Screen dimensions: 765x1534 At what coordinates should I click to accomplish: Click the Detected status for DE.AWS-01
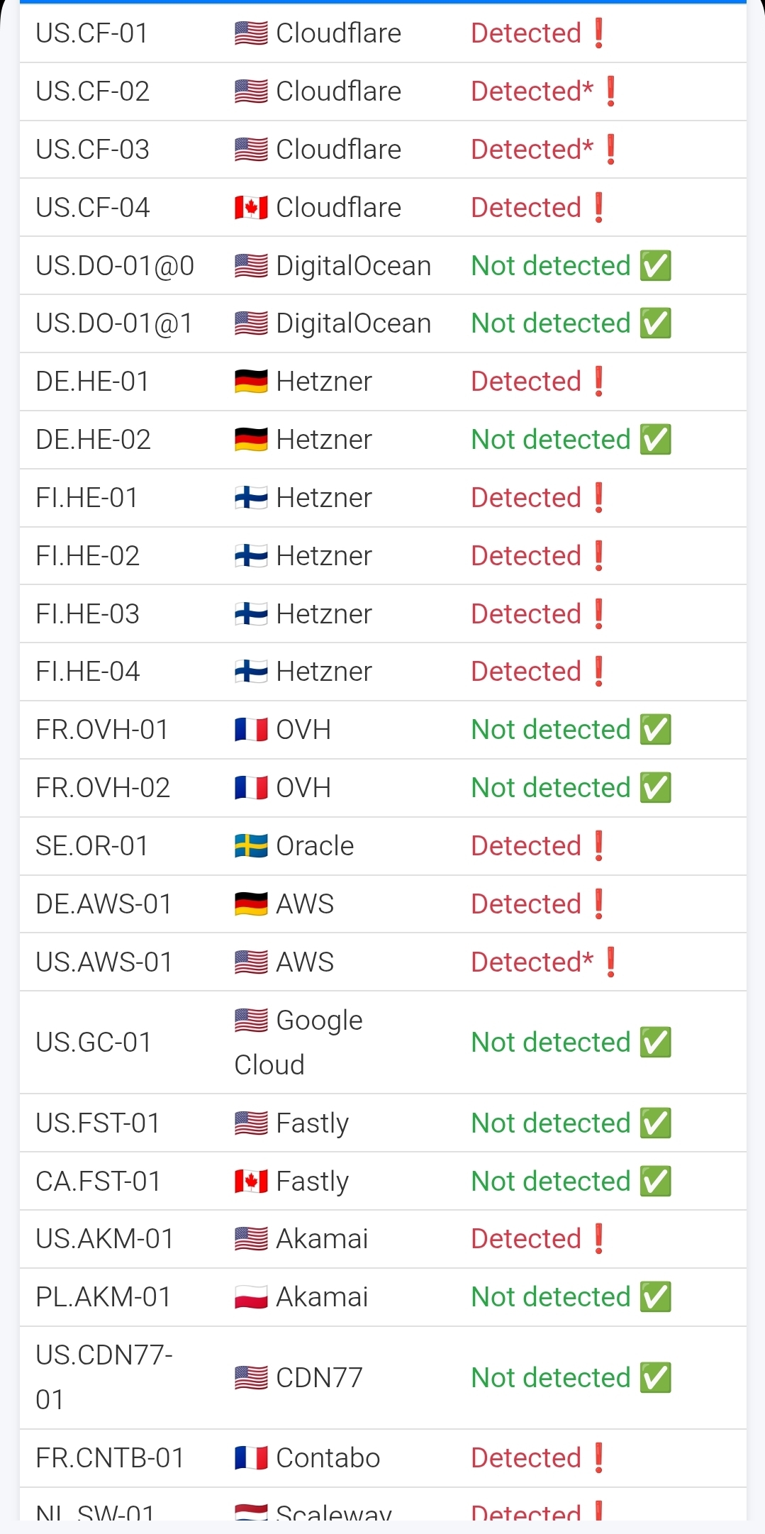[526, 904]
